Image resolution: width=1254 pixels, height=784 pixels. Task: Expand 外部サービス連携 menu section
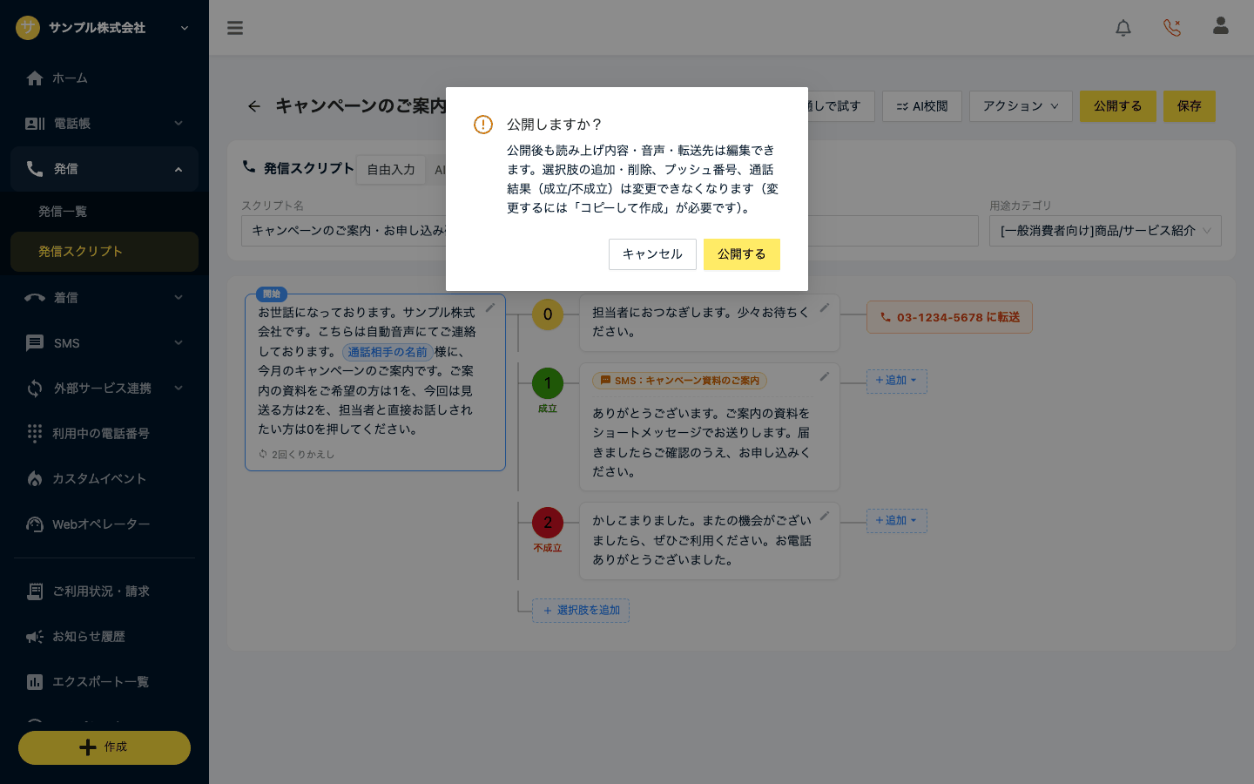(104, 389)
